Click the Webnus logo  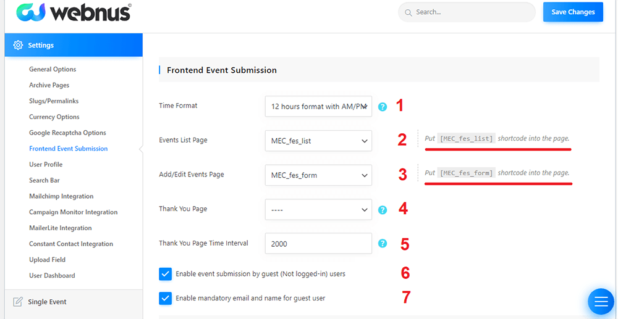click(74, 12)
